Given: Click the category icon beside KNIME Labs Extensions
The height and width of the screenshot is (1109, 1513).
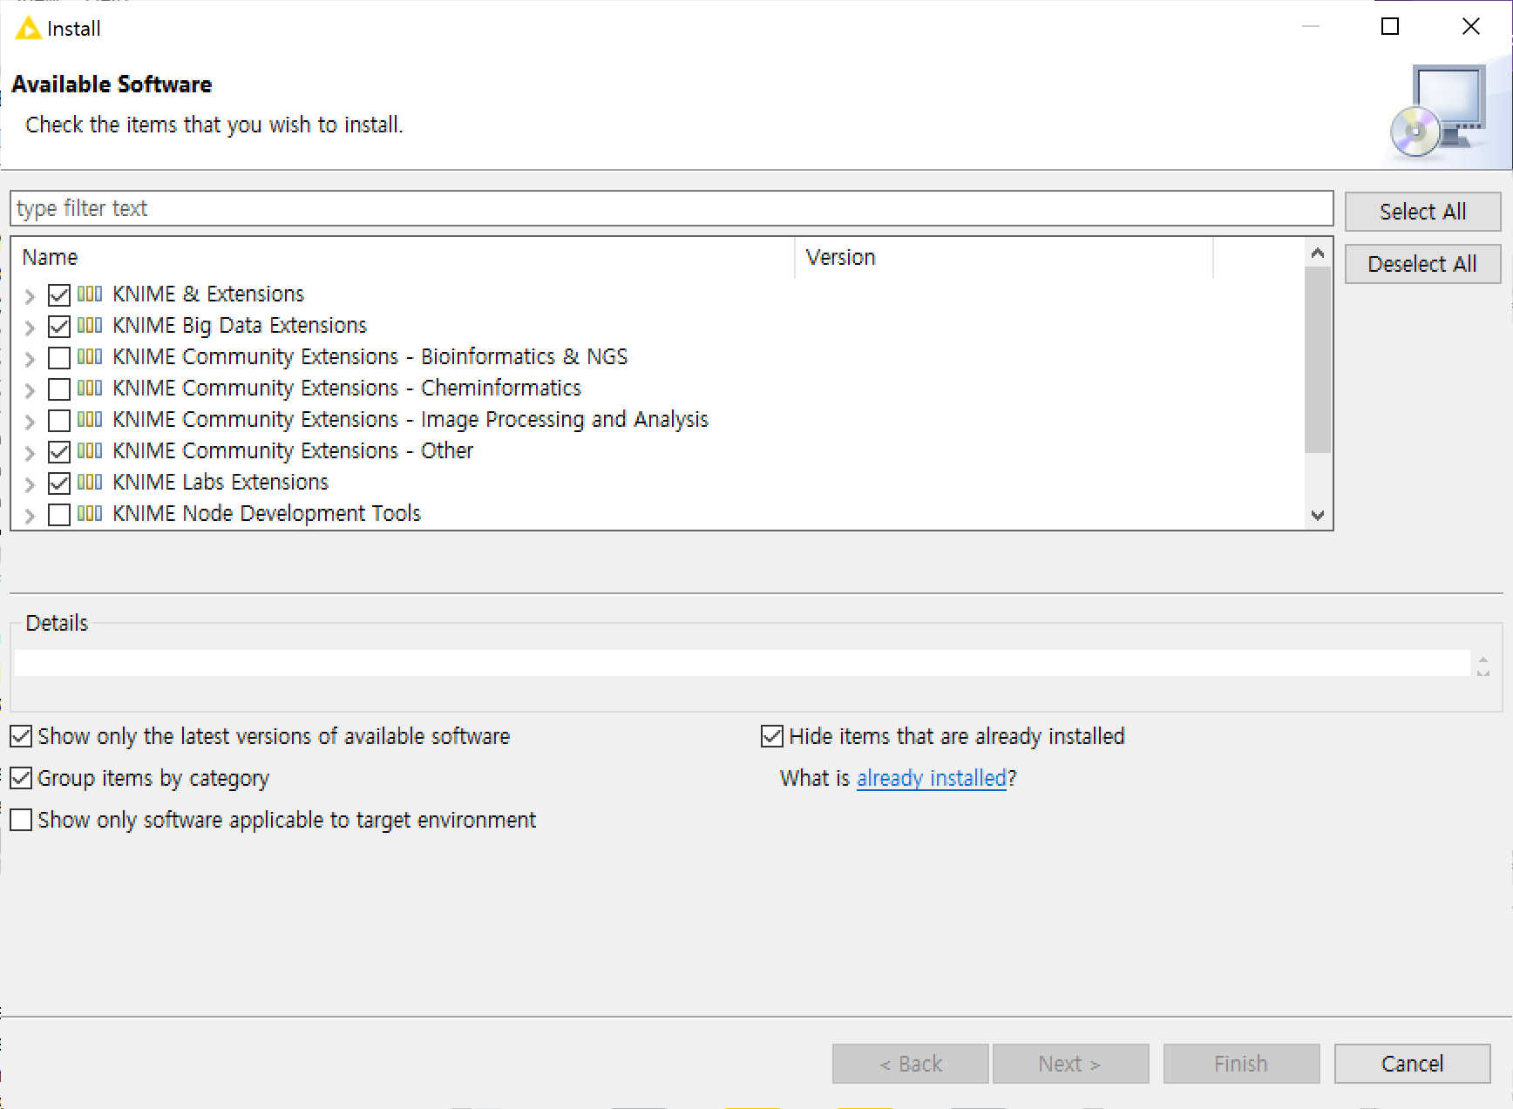Looking at the screenshot, I should tap(90, 482).
